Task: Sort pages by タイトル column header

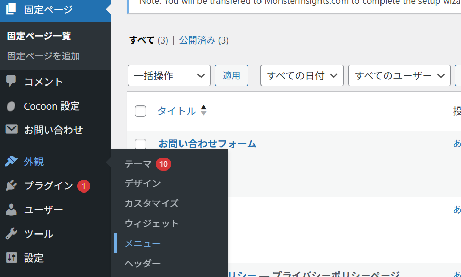Action: (x=176, y=111)
